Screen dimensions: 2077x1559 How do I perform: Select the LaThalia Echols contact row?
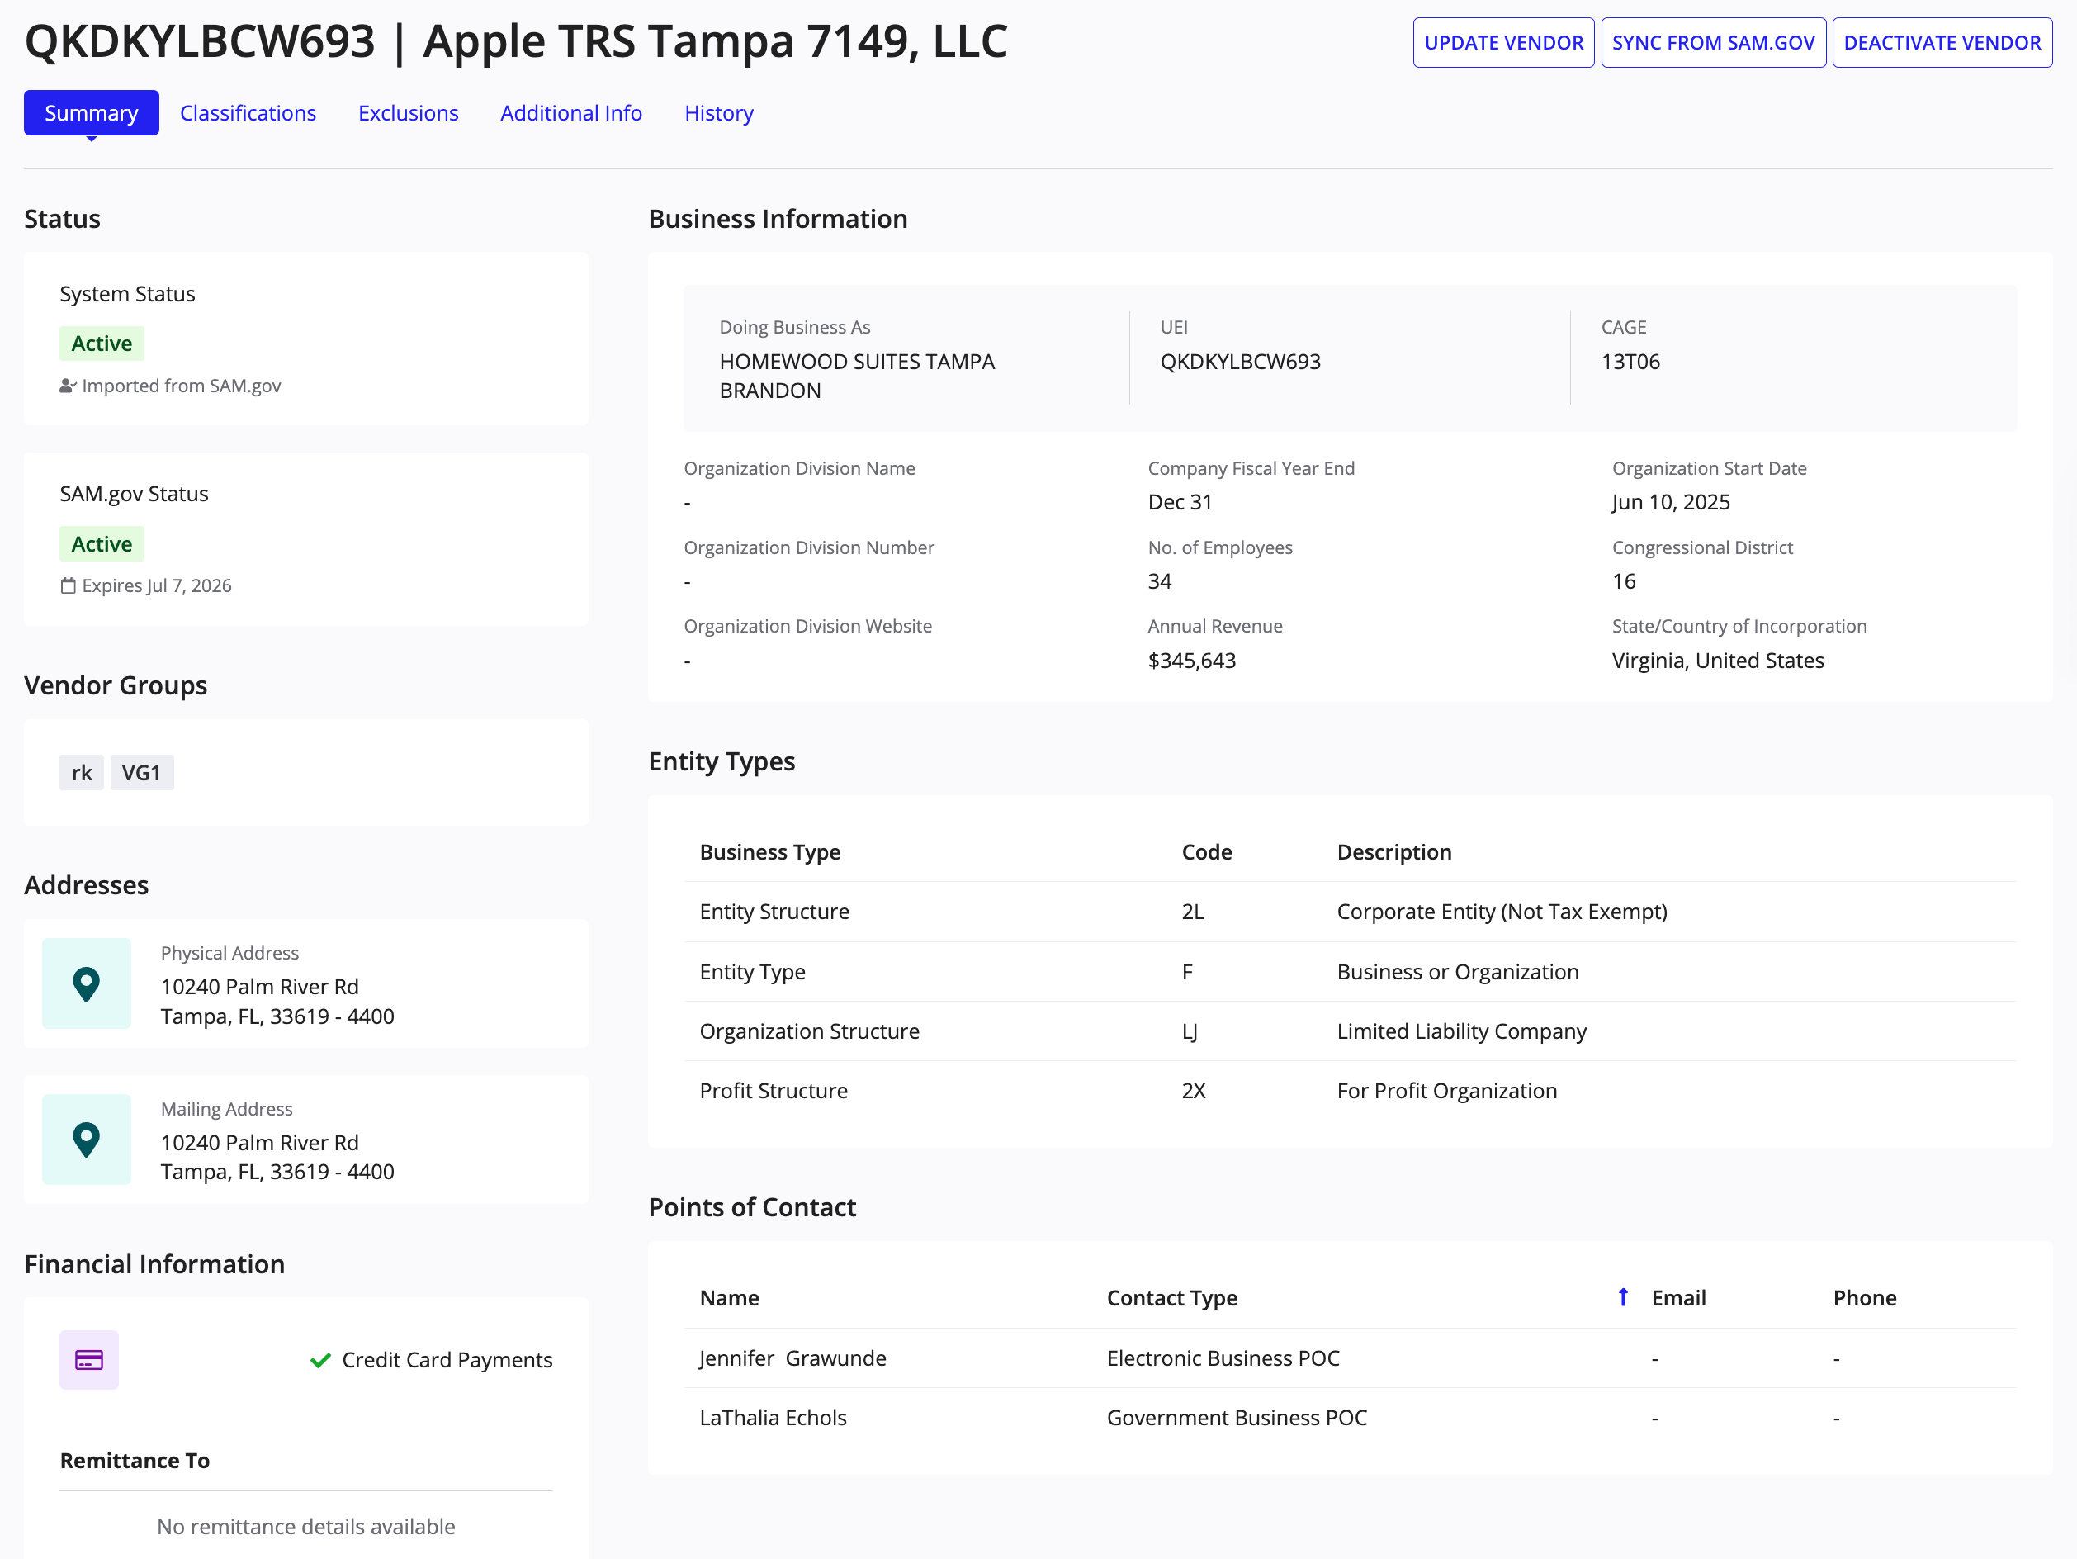(1349, 1417)
